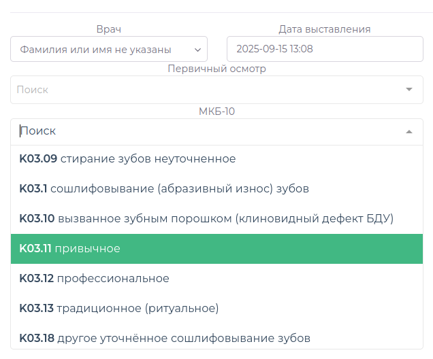Collapse the МКБ-10 list with caret arrow
Image resolution: width=433 pixels, height=359 pixels.
pos(408,132)
